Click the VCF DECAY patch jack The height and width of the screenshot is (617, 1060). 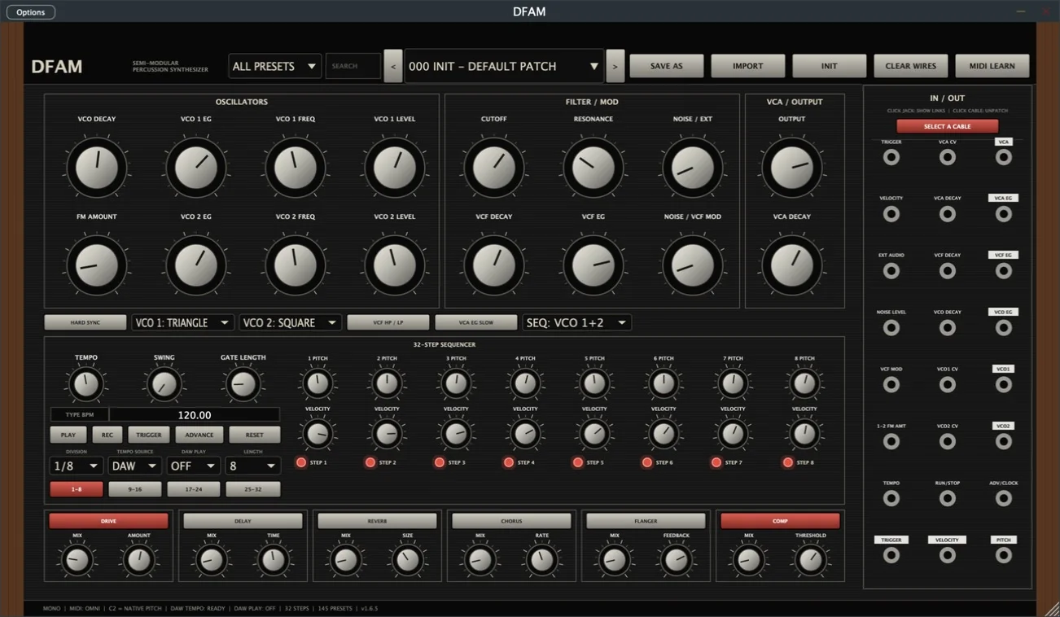click(948, 271)
